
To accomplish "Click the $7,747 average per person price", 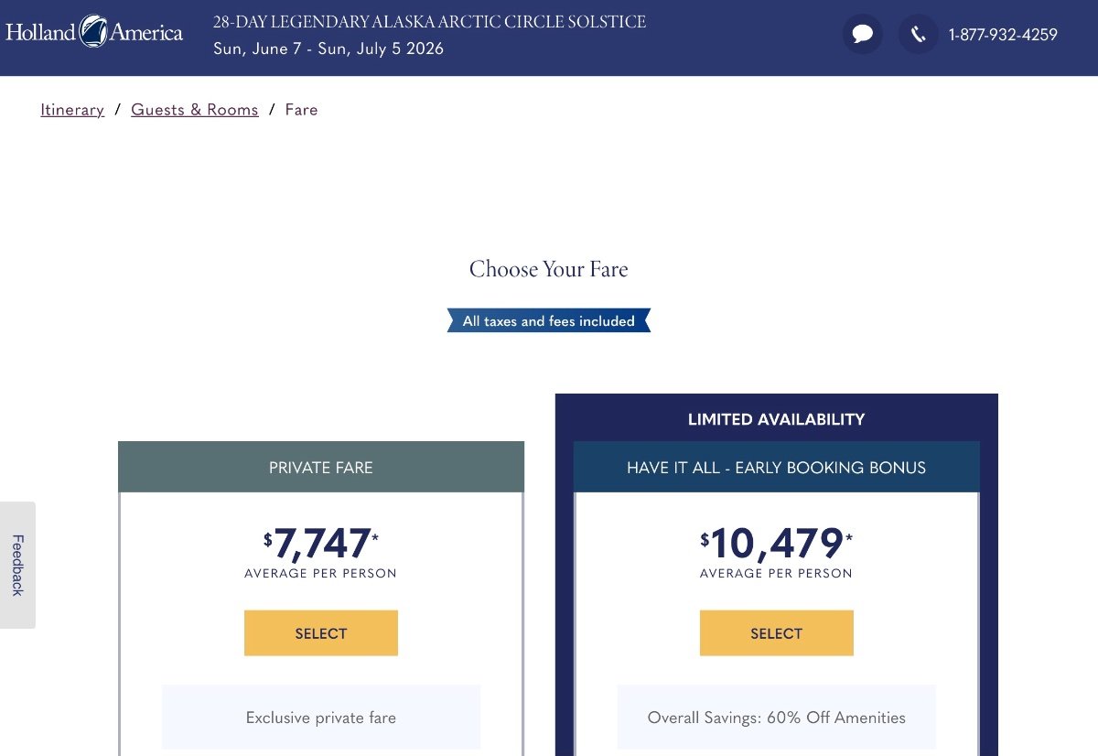I will [321, 551].
